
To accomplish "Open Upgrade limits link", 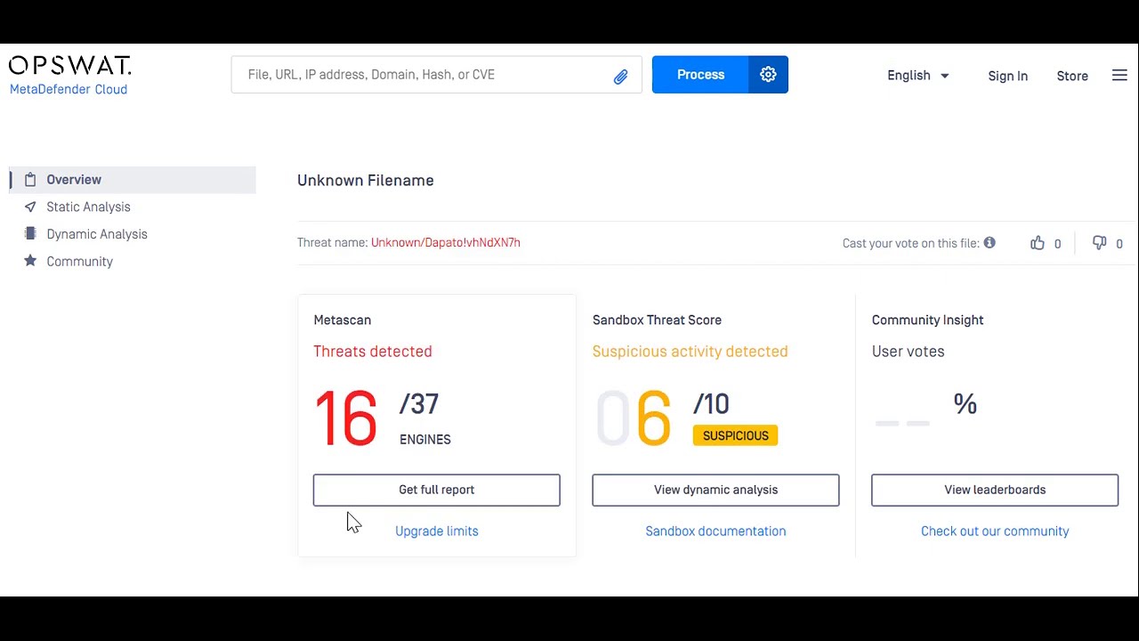I will (436, 531).
